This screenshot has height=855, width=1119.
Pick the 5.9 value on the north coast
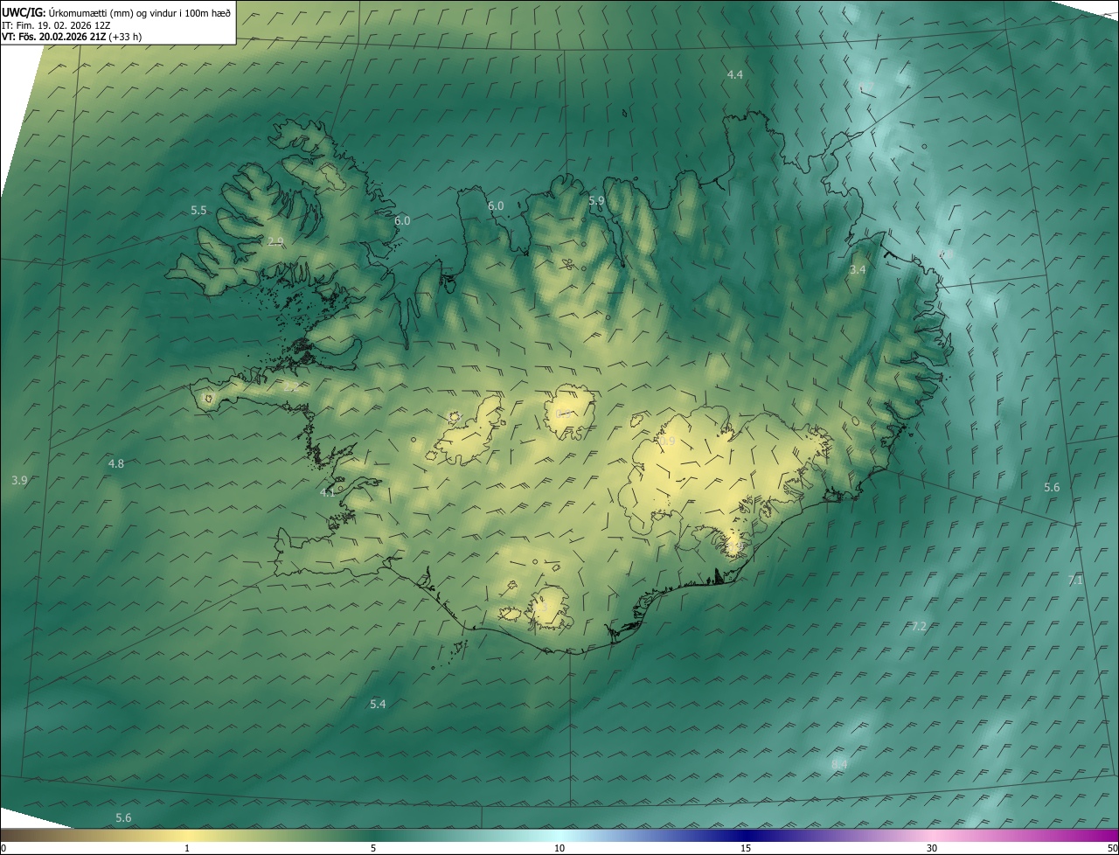(x=596, y=200)
